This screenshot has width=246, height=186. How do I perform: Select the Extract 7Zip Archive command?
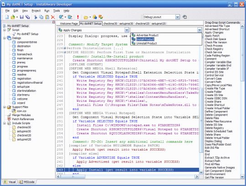(217, 158)
